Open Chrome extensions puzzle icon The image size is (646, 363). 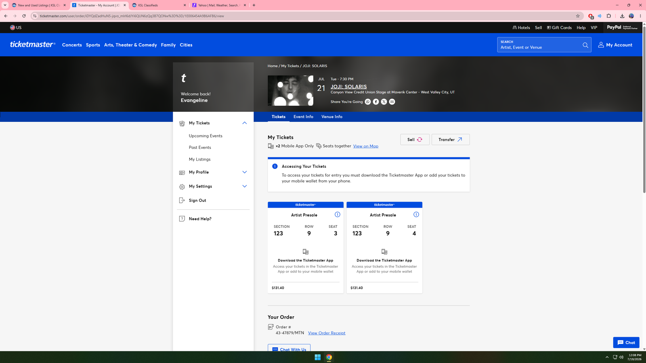pos(609,16)
